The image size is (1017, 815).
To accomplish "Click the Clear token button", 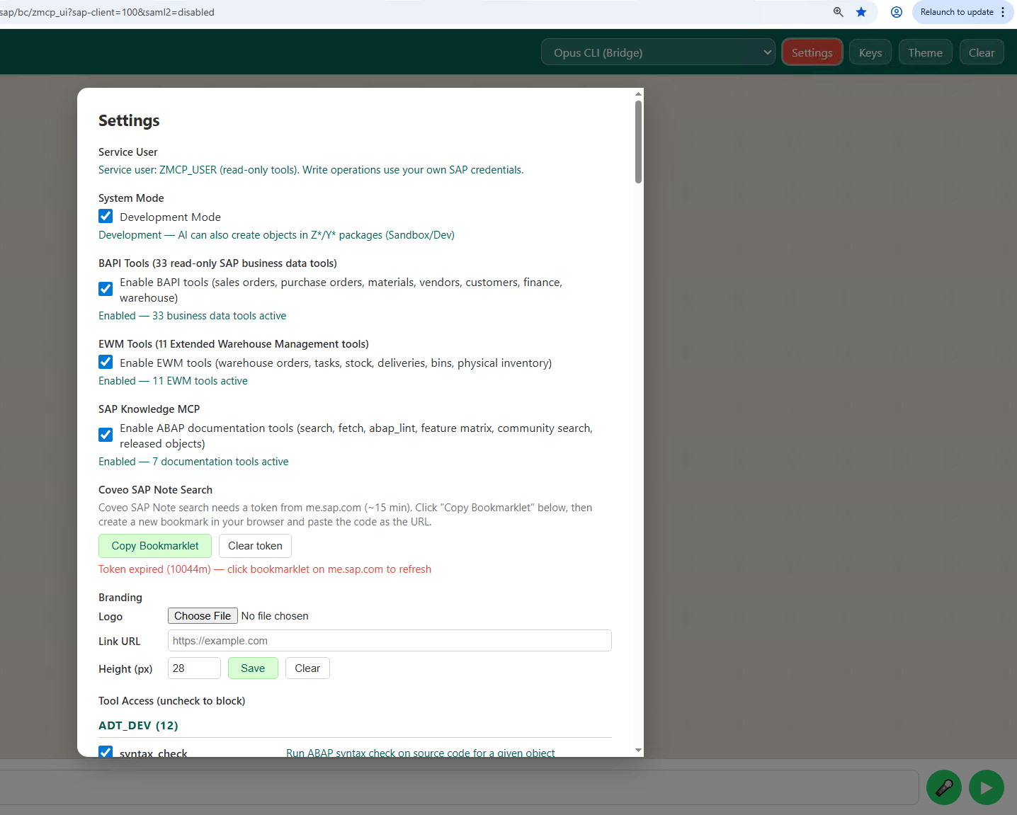I will 255,546.
